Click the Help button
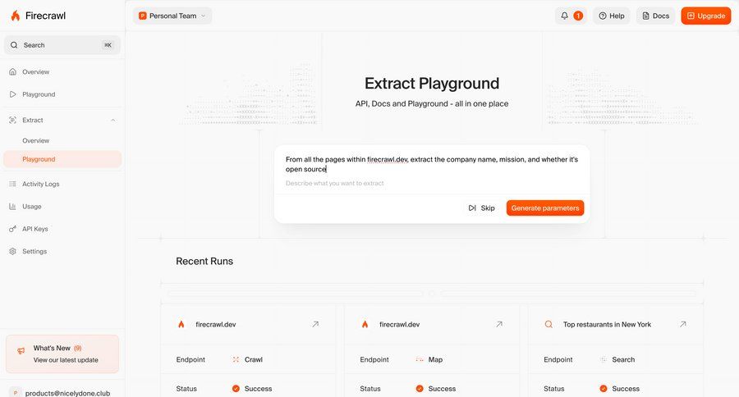The height and width of the screenshot is (397, 739). point(611,16)
